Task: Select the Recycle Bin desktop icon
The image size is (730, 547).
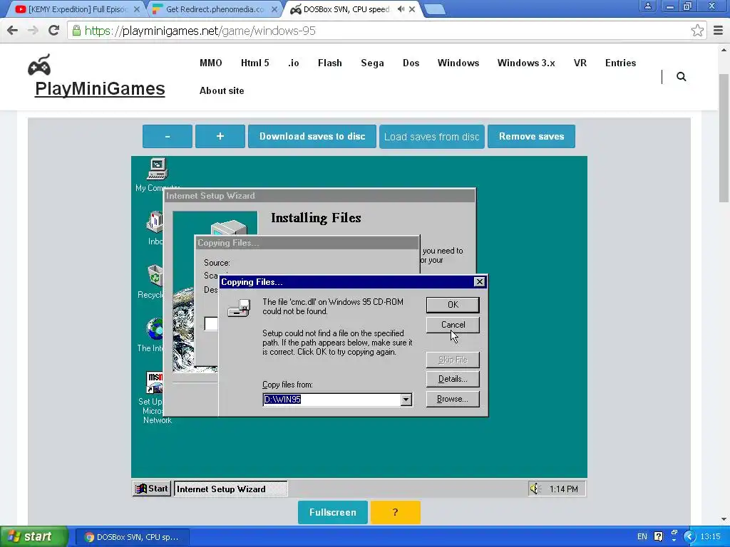Action: coord(155,276)
